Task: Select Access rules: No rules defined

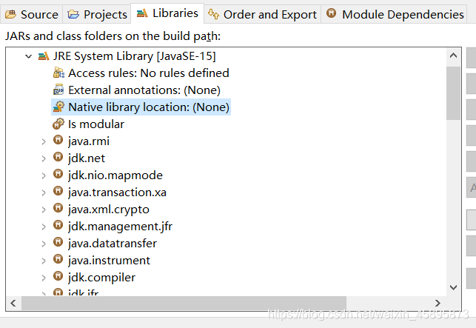Action: pos(149,73)
